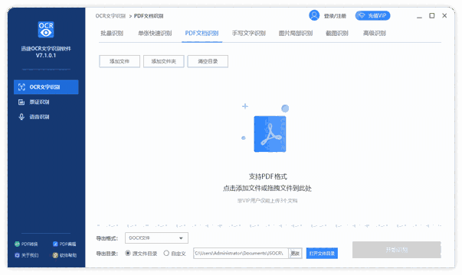
Task: Select the 自定义 radio button
Action: pos(166,253)
